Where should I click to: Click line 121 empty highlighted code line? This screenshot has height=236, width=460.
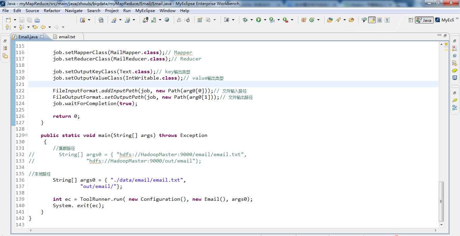[x=233, y=84]
